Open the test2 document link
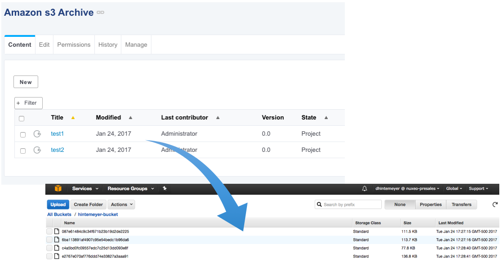This screenshot has width=502, height=266. click(57, 150)
